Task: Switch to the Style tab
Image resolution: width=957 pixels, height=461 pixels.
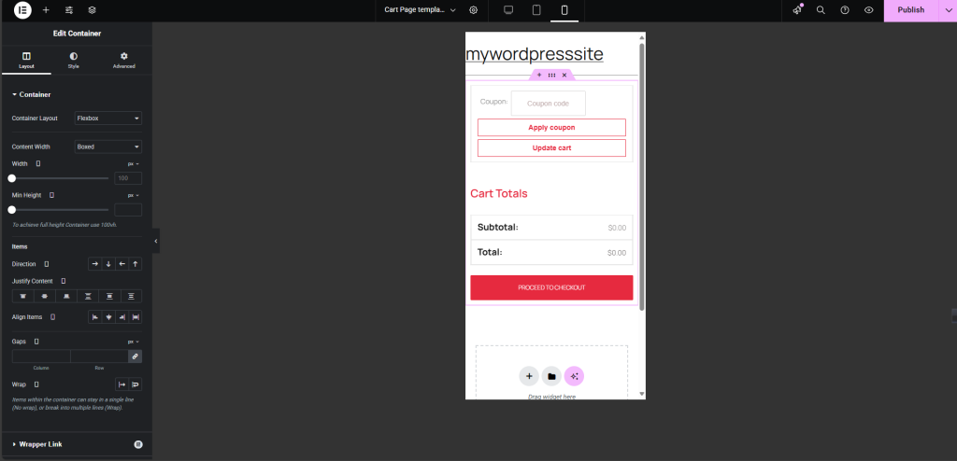Action: point(73,61)
